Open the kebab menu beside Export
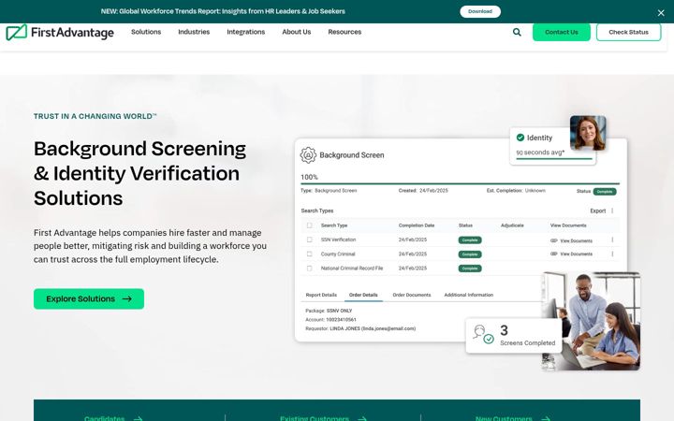This screenshot has height=421, width=674. click(x=612, y=210)
